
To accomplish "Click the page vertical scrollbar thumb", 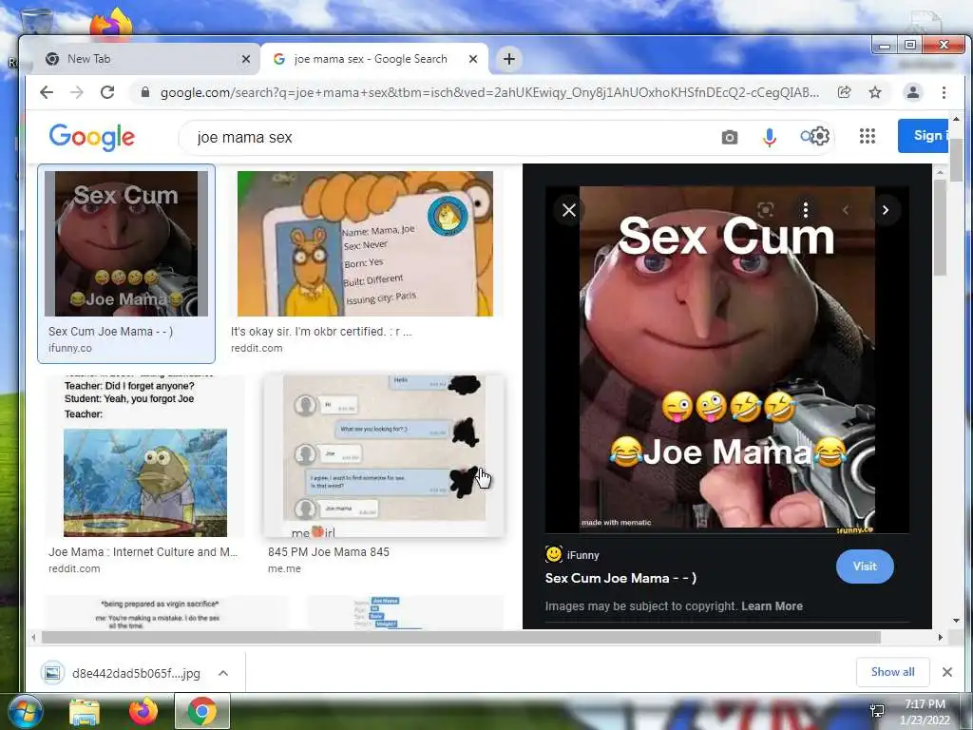I will (957, 162).
